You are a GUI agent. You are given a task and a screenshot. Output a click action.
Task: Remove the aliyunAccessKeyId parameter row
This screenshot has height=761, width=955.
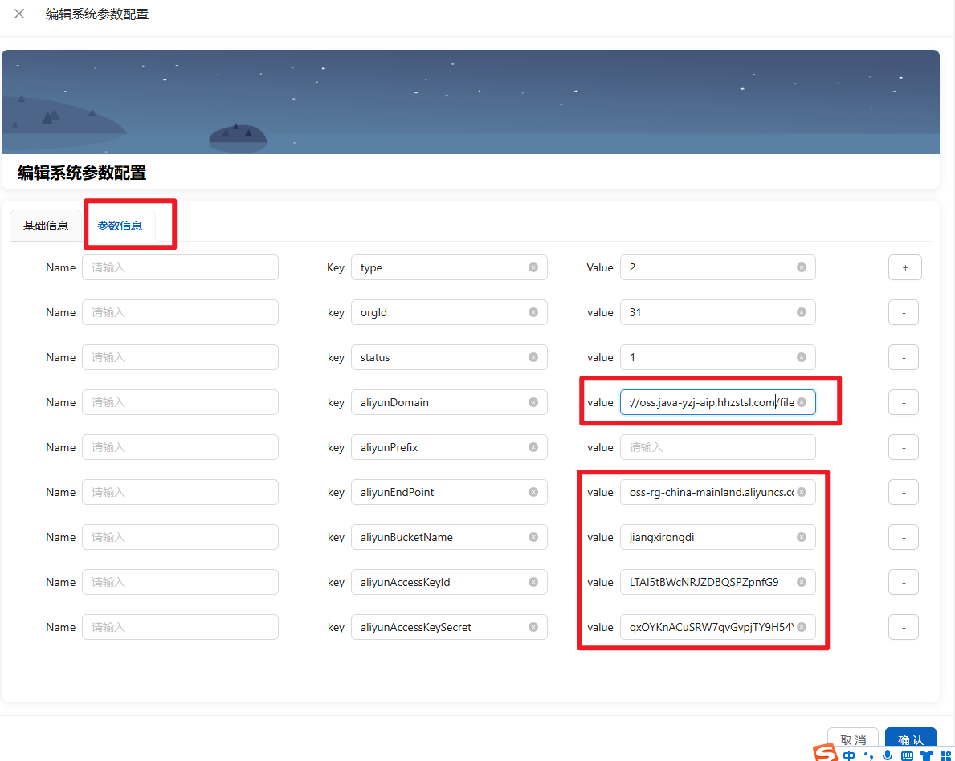[x=904, y=583]
